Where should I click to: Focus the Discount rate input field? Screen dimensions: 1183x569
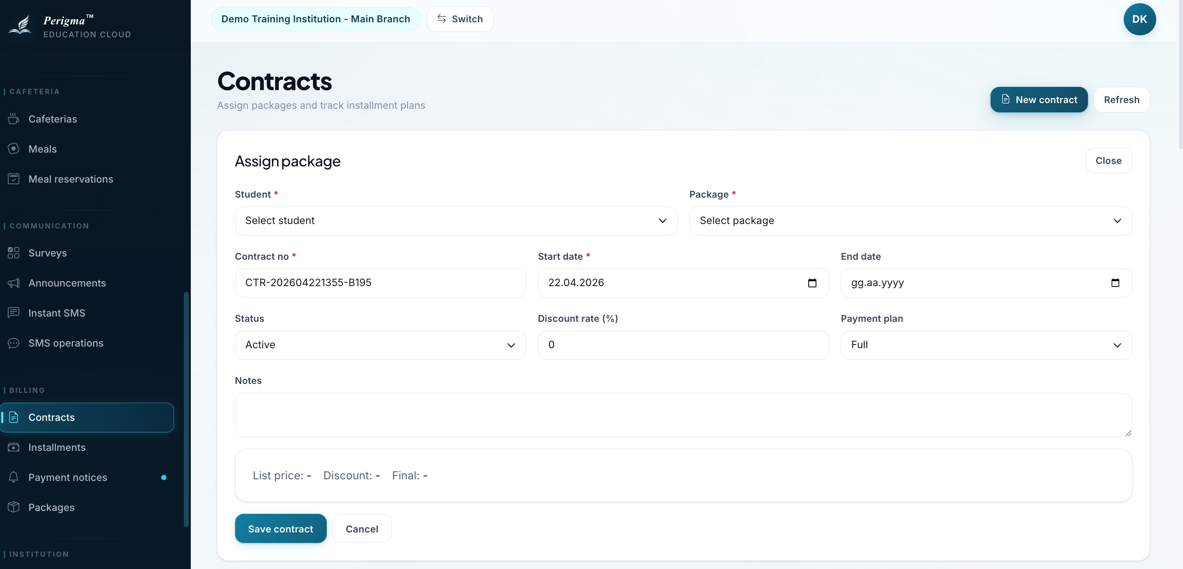(683, 345)
